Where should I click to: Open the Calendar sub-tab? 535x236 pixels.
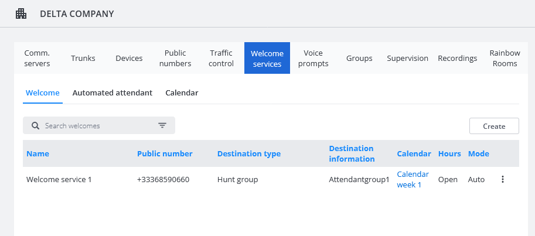(x=182, y=93)
